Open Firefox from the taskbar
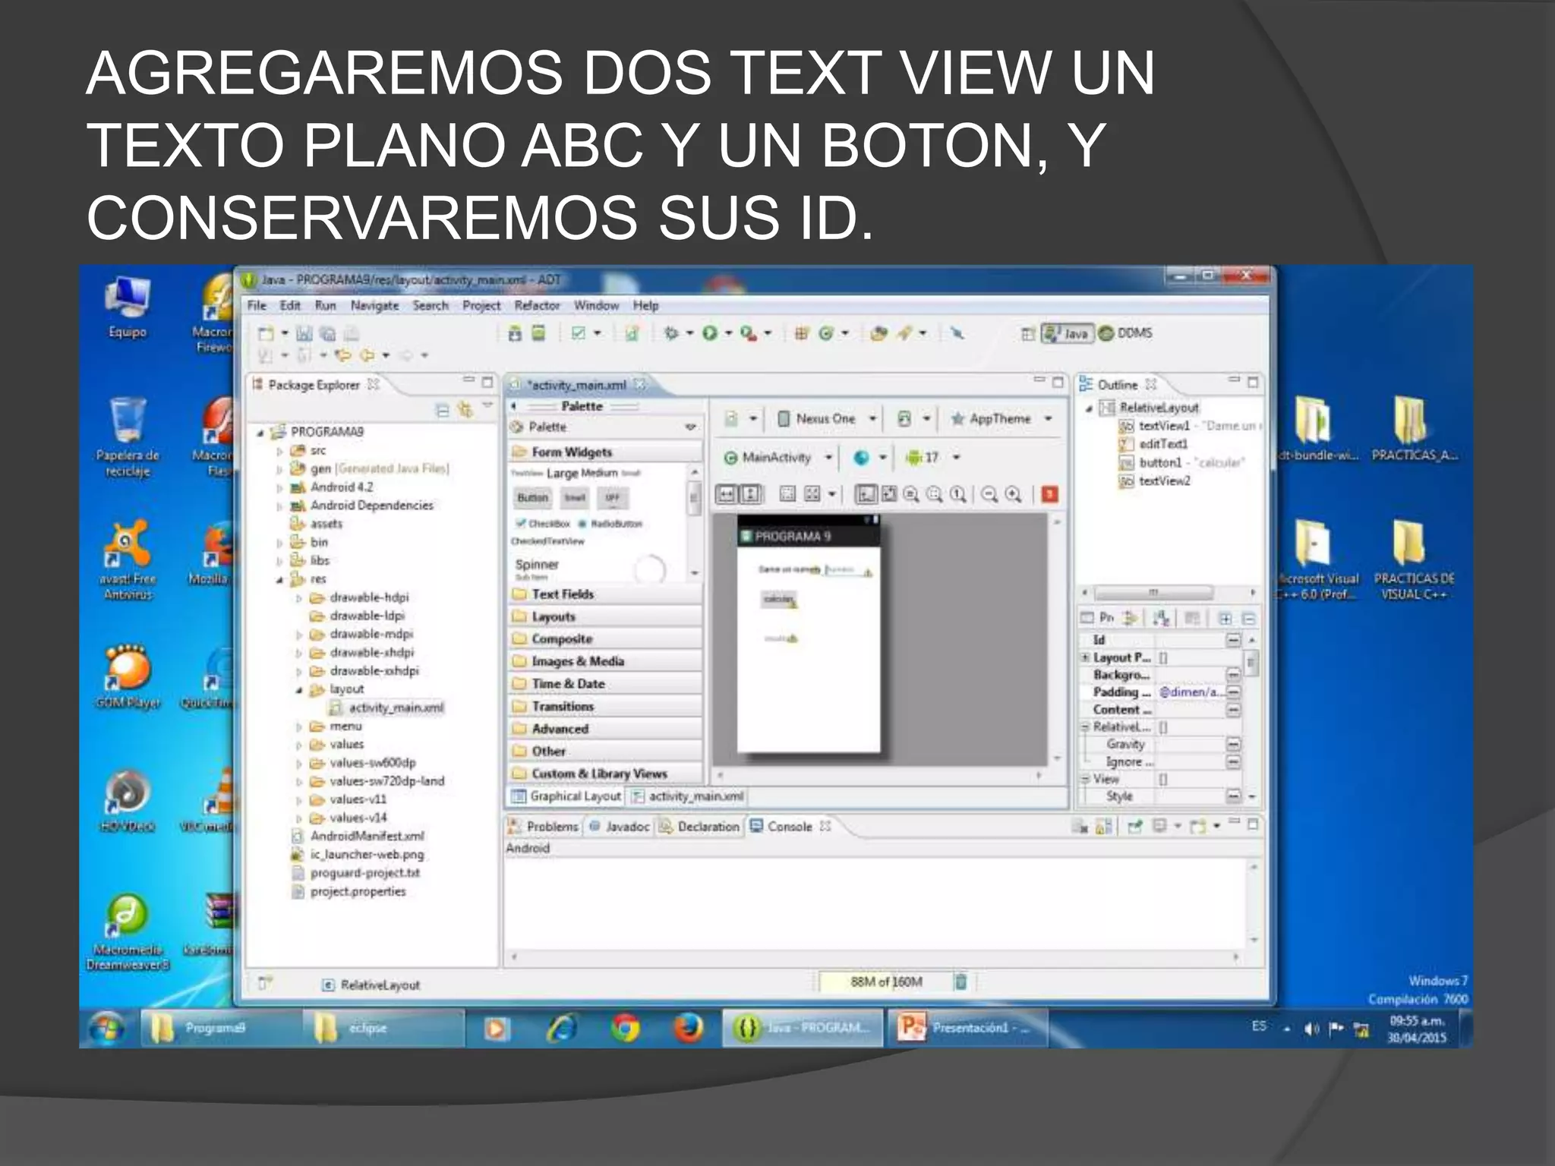This screenshot has width=1555, height=1166. point(688,1029)
